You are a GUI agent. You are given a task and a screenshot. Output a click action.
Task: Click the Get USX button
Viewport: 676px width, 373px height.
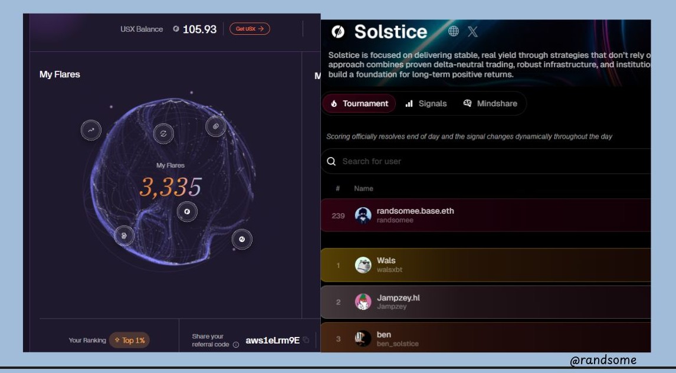point(250,29)
